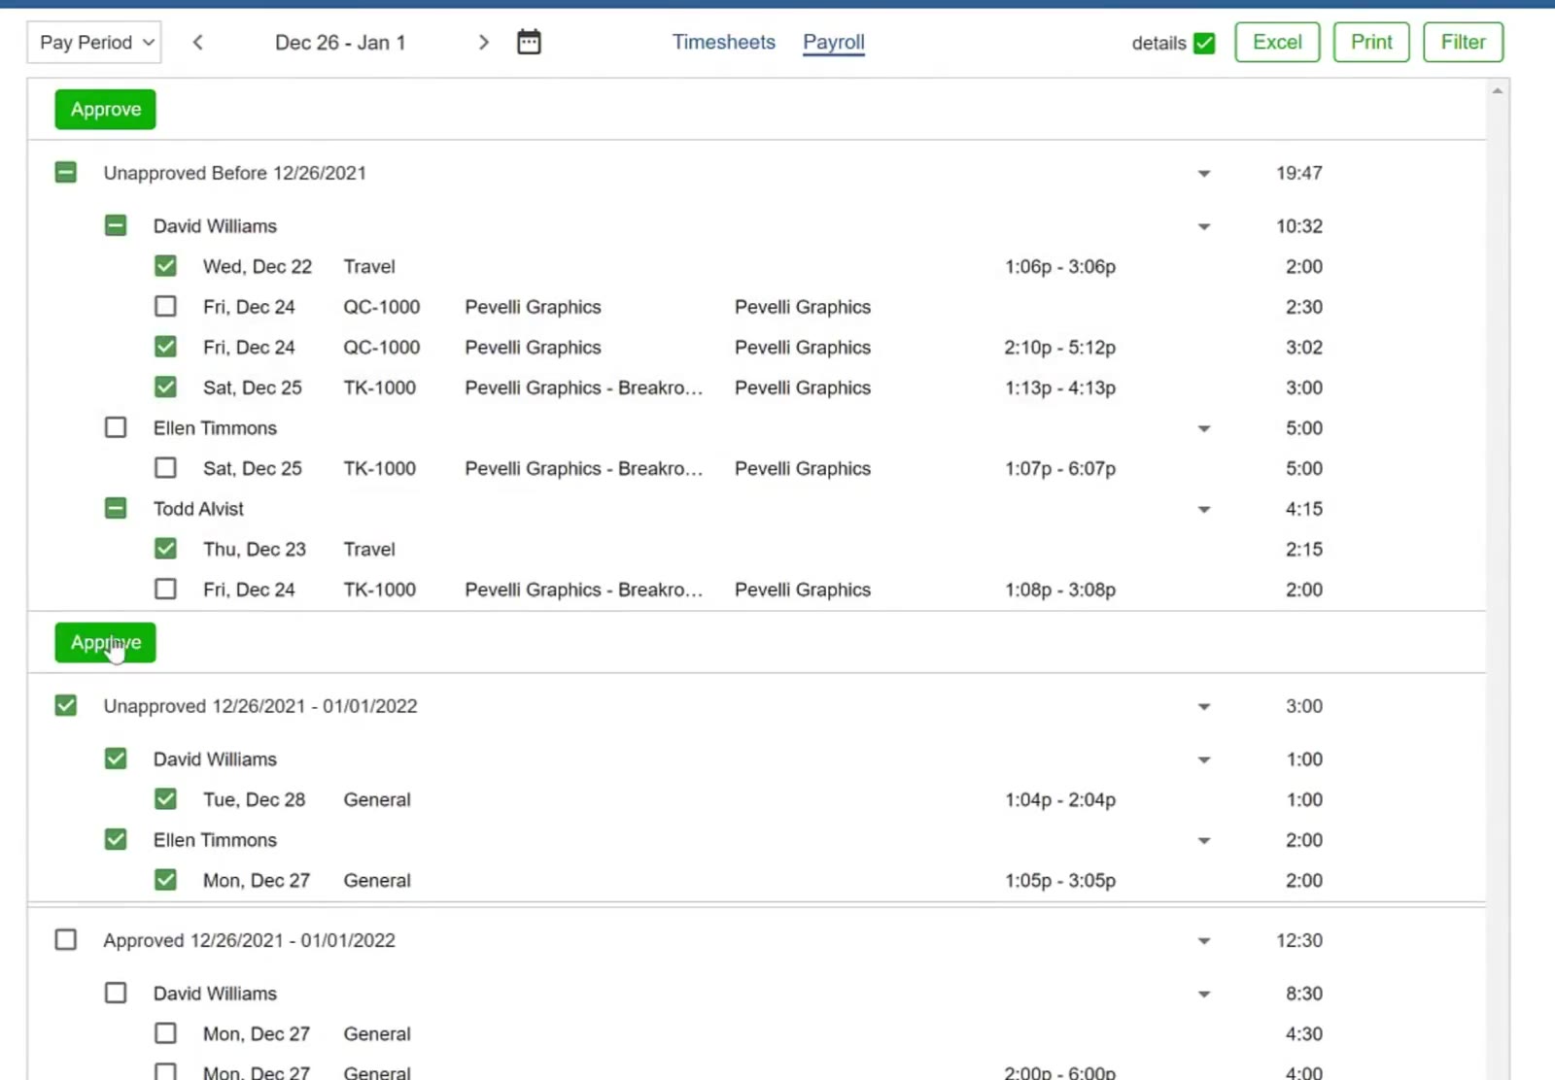Screen dimensions: 1555x1080
Task: Click the Dec 26 - Jan 1 date range
Action: (x=340, y=42)
